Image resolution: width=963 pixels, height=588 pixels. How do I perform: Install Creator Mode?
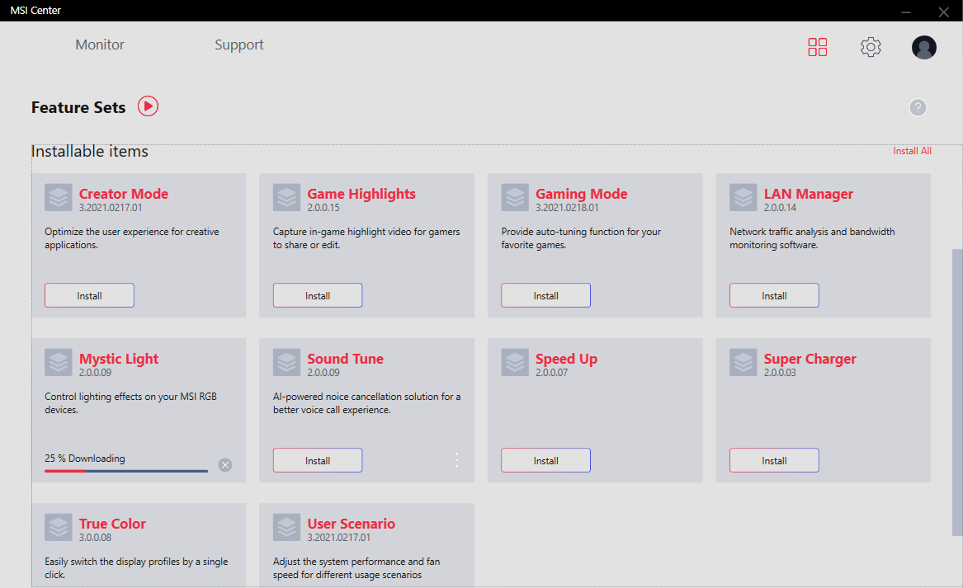[x=89, y=295]
